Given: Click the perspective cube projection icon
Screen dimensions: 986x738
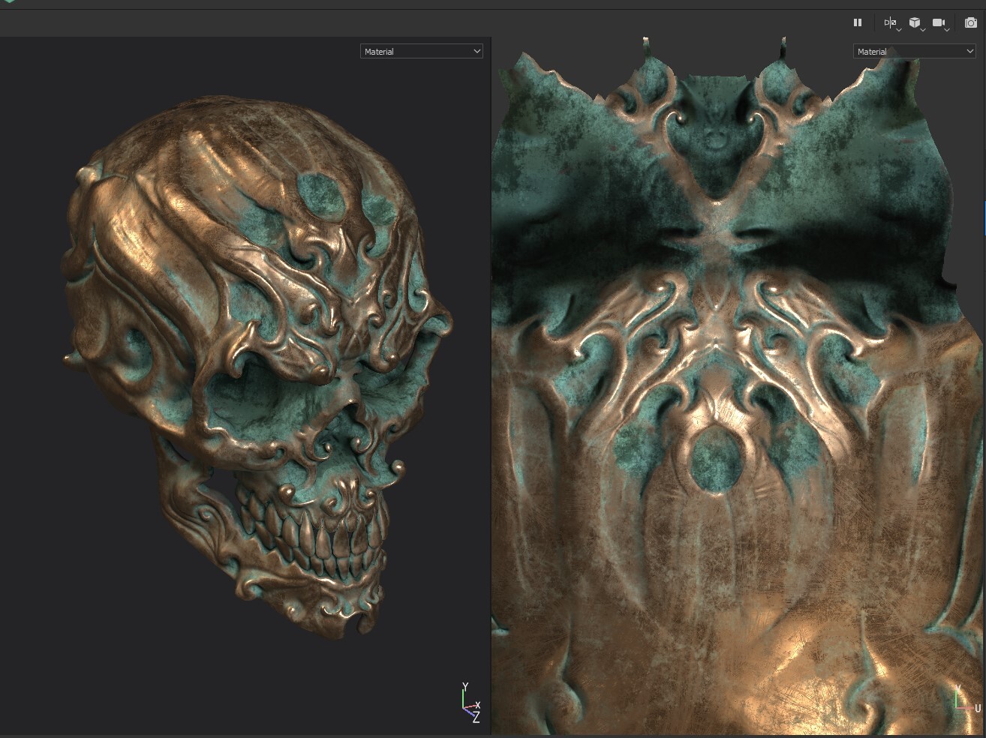Looking at the screenshot, I should (x=915, y=22).
